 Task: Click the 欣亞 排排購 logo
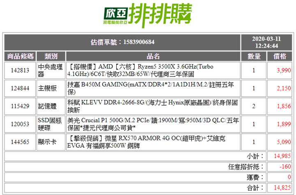(x=148, y=16)
